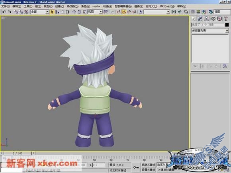Screen dimensions: 231x173
Task: Click the Configure Modifier Sets icon
Action: (225, 66)
